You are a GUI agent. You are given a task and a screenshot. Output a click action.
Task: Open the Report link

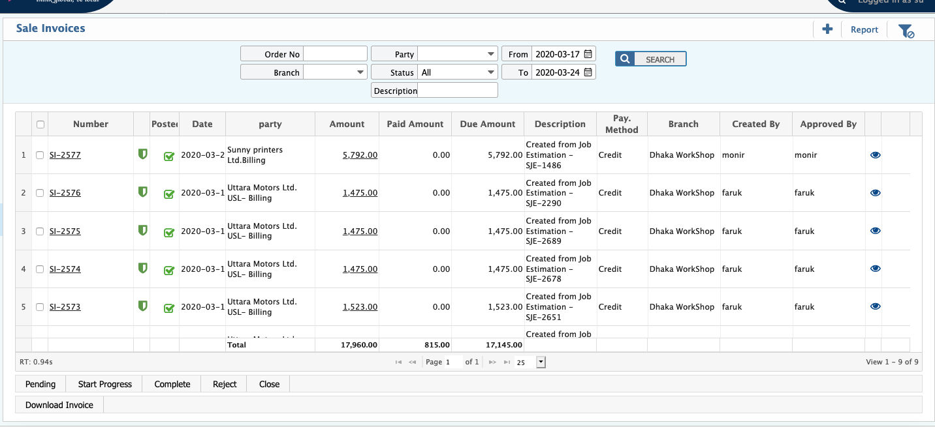click(864, 29)
